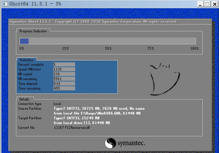Click the Ghost64 title bar app icon
The image size is (219, 153).
click(x=4, y=3)
